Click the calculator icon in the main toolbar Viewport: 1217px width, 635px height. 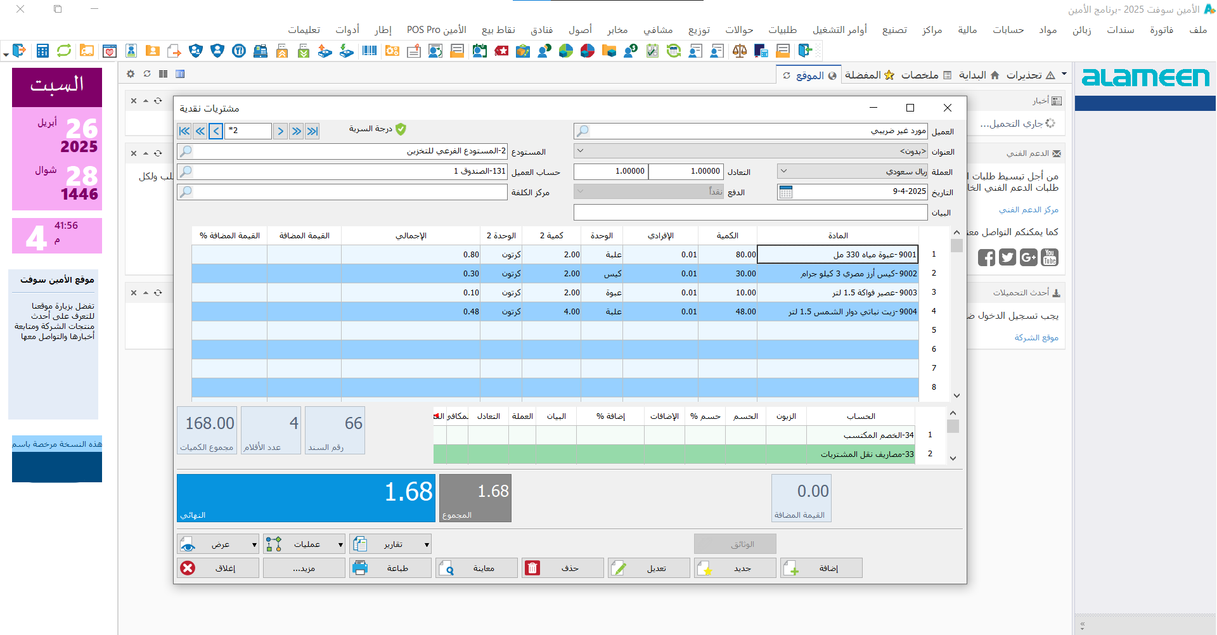pyautogui.click(x=42, y=51)
